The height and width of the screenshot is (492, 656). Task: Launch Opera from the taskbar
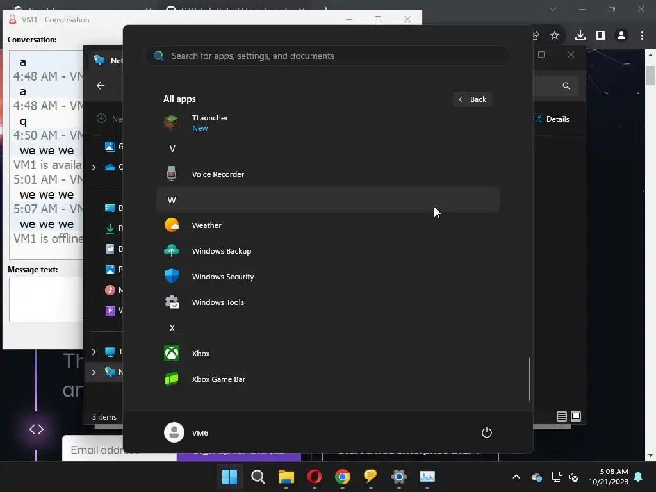click(x=314, y=477)
